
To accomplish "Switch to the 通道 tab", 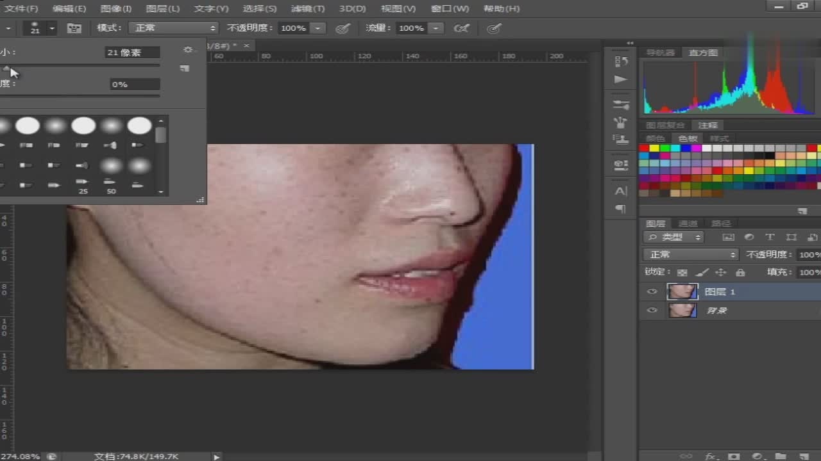I will click(x=688, y=223).
